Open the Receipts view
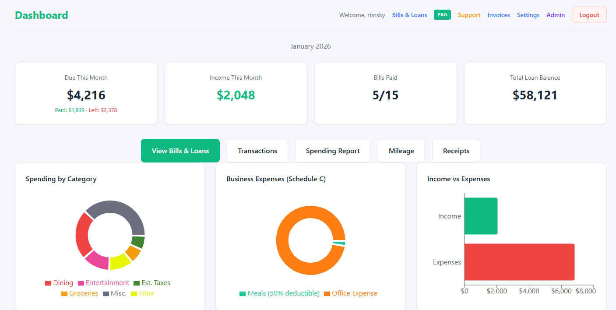The width and height of the screenshot is (616, 310). pos(456,150)
